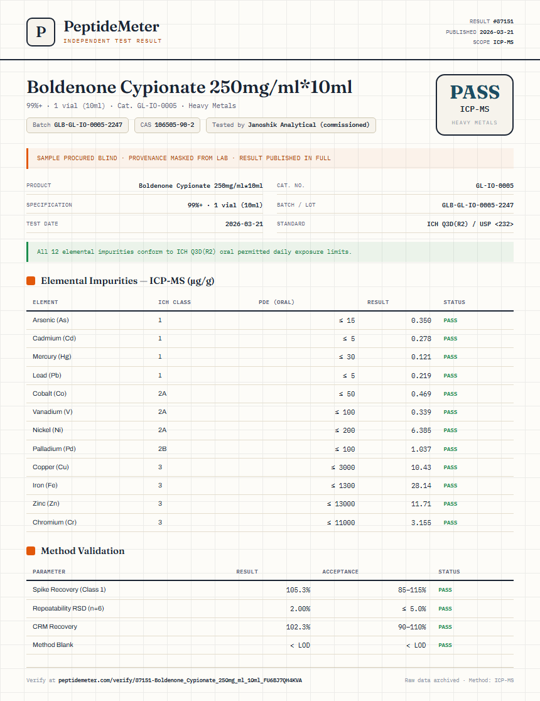Click CRM Recovery result 102.3%

298,627
